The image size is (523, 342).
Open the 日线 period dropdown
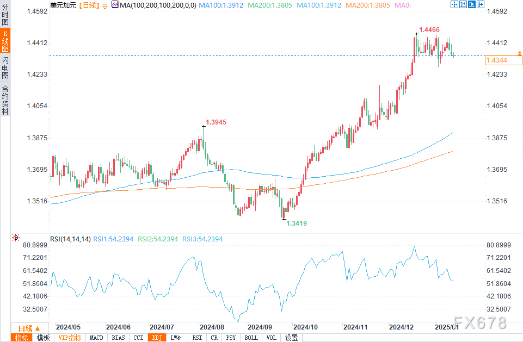[x=30, y=328]
